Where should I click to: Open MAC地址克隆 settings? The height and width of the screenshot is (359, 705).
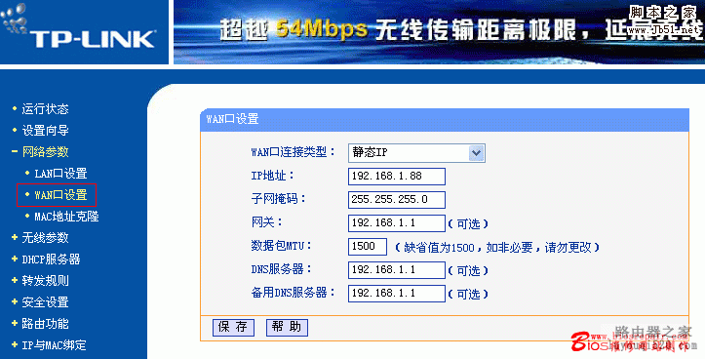pyautogui.click(x=62, y=217)
